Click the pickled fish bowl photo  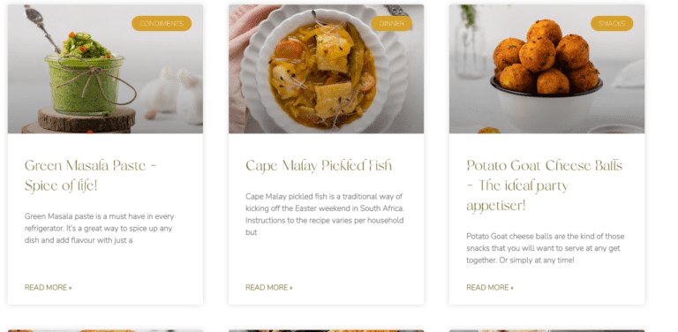click(326, 69)
